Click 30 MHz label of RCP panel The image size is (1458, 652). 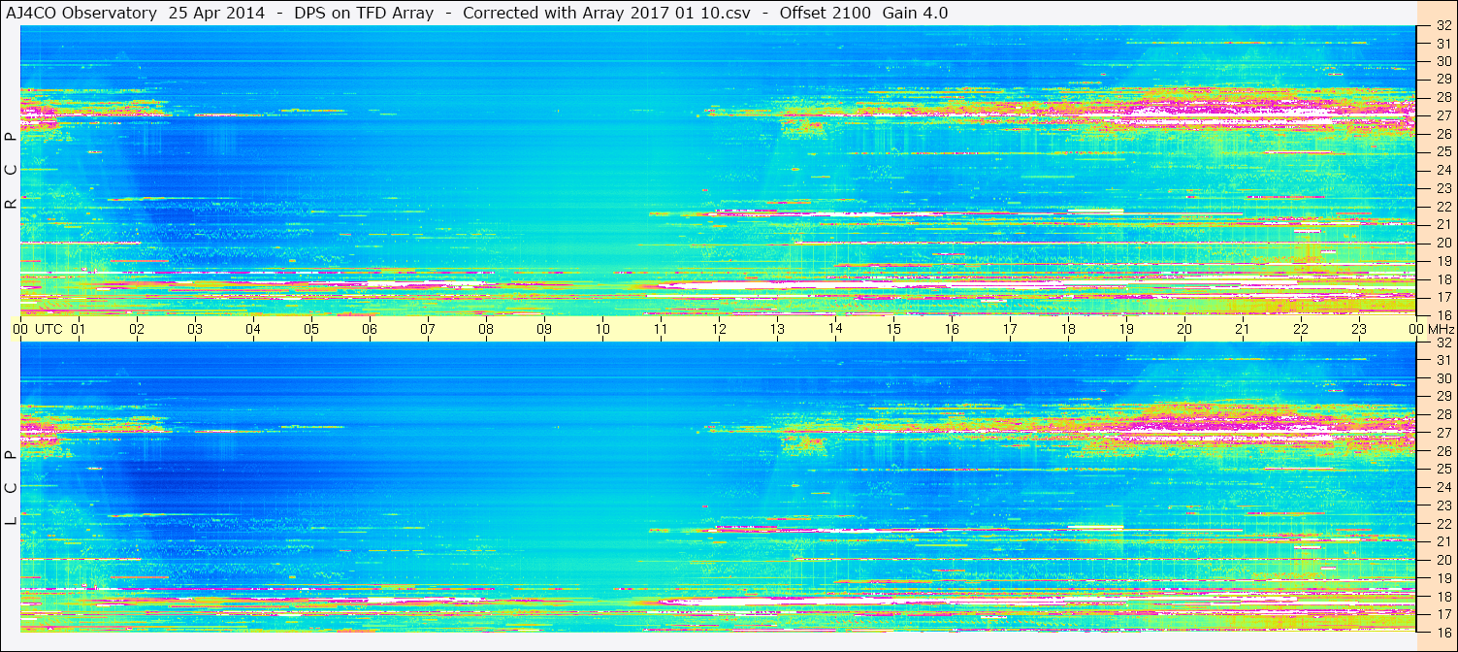[1442, 61]
